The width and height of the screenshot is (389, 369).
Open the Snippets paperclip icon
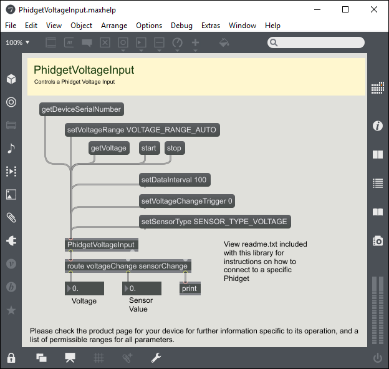point(11,218)
